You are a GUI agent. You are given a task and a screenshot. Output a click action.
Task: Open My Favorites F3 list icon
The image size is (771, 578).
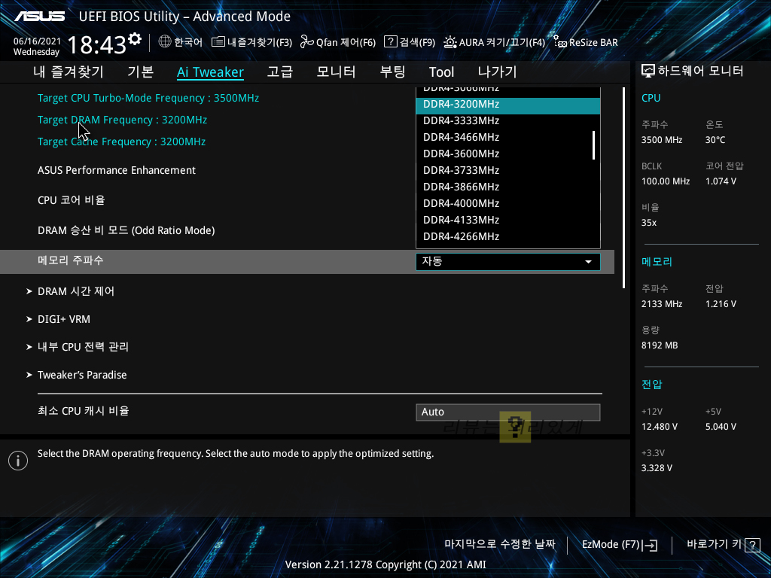(218, 42)
